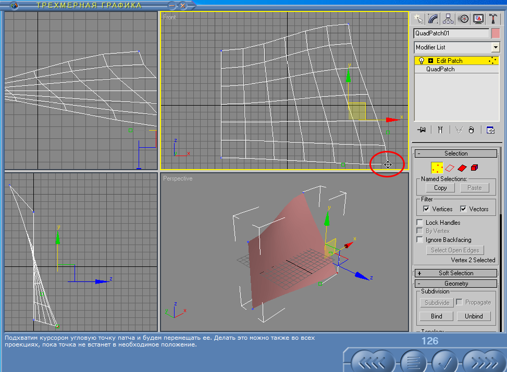Toggle the Edit Patch lightbulb icon
This screenshot has height=372, width=507.
tap(421, 61)
